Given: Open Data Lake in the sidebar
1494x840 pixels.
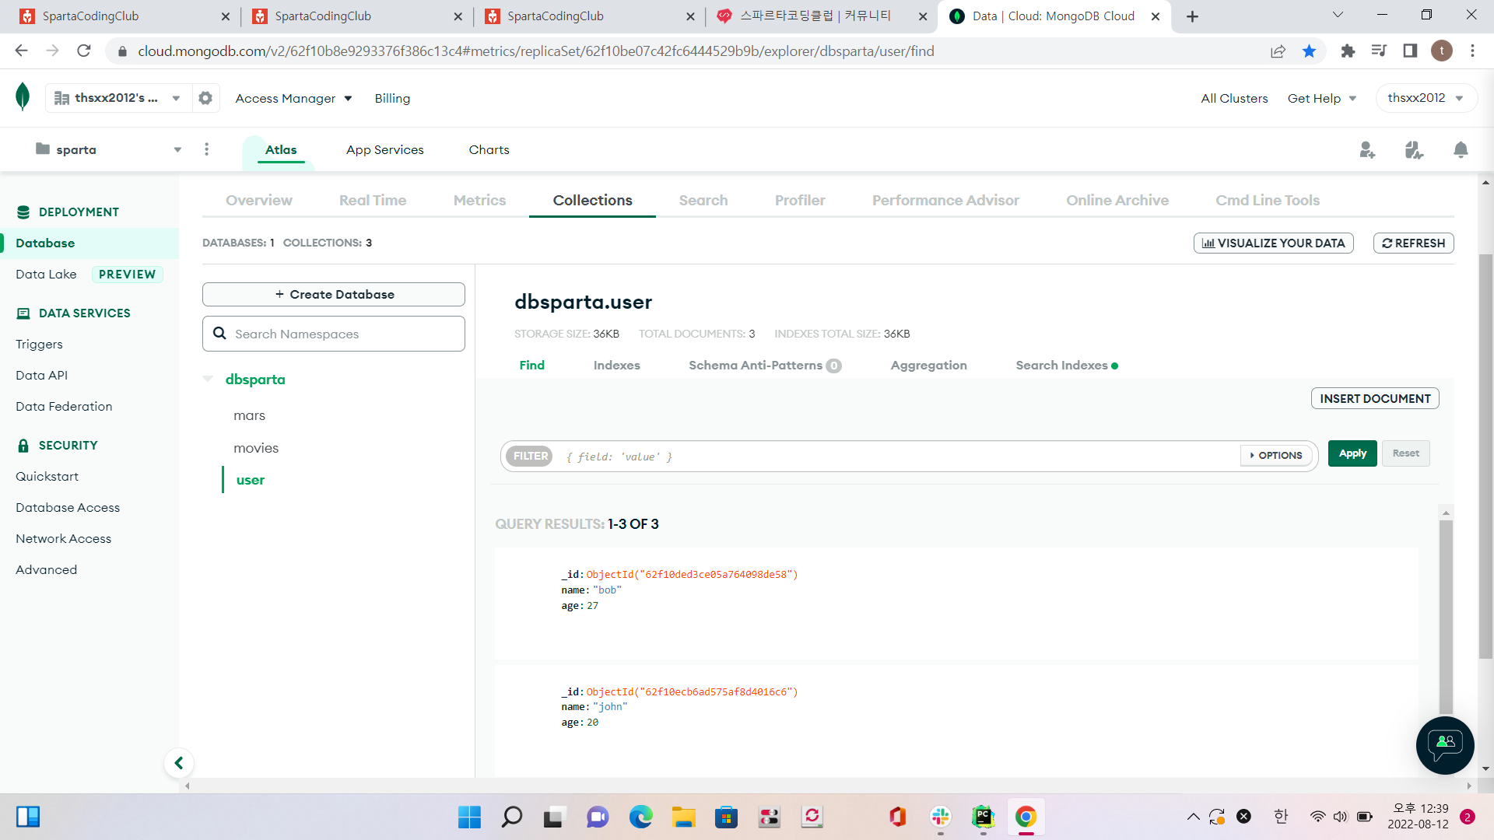Looking at the screenshot, I should pyautogui.click(x=46, y=274).
